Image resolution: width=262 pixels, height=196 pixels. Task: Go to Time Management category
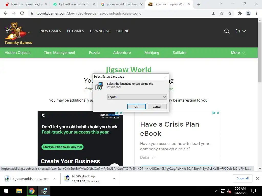pos(60,53)
